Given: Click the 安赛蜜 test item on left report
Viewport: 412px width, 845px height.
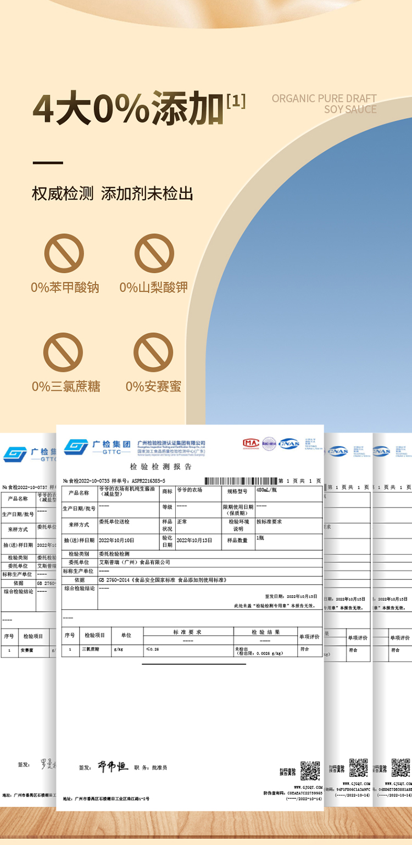Looking at the screenshot, I should point(27,650).
